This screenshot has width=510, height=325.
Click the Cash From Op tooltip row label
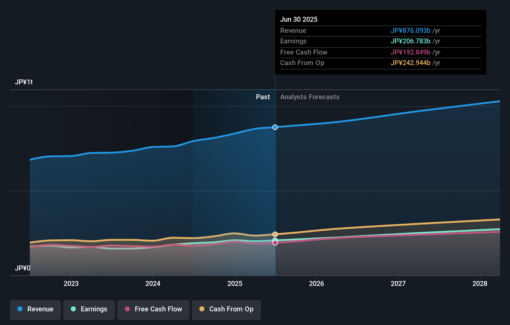[x=302, y=63]
